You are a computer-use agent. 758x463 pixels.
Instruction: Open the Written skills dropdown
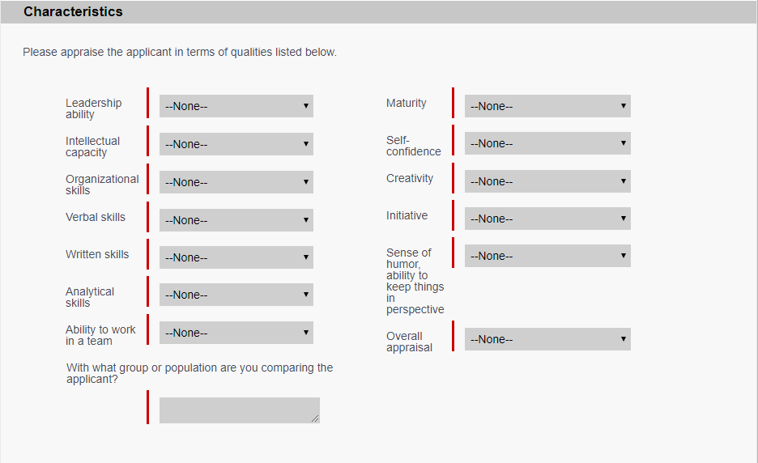[x=236, y=257]
